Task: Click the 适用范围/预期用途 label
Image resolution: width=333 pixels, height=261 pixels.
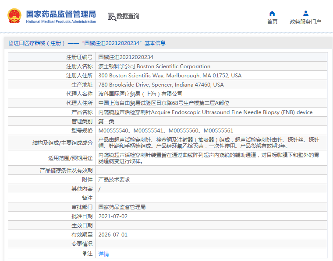Action: [x=71, y=158]
